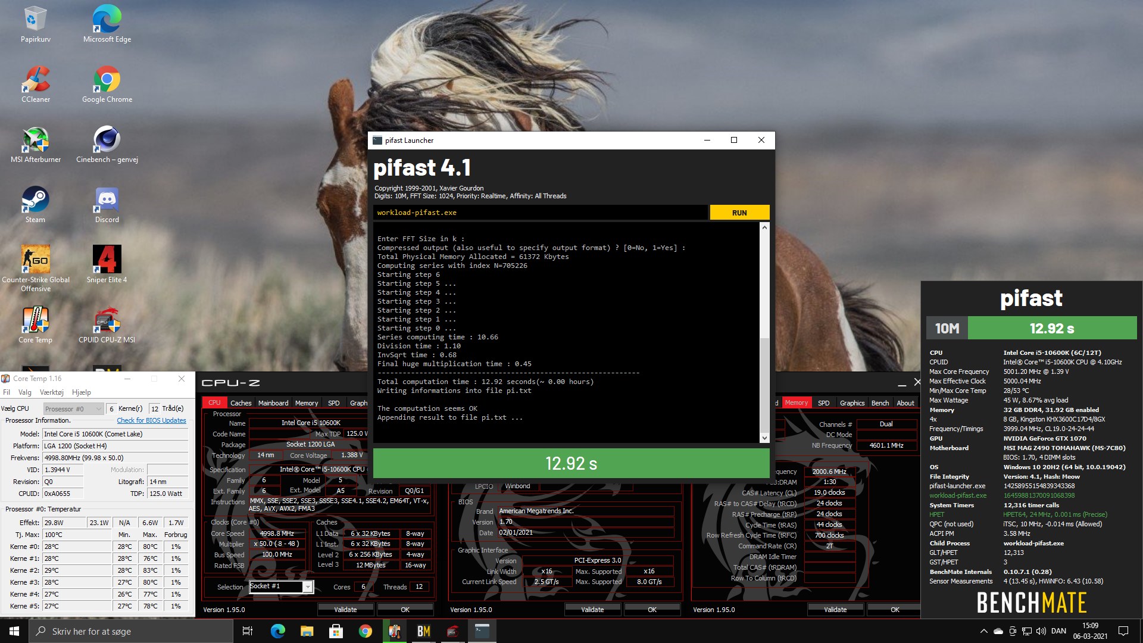Open Steam desktop shortcut

[x=36, y=205]
